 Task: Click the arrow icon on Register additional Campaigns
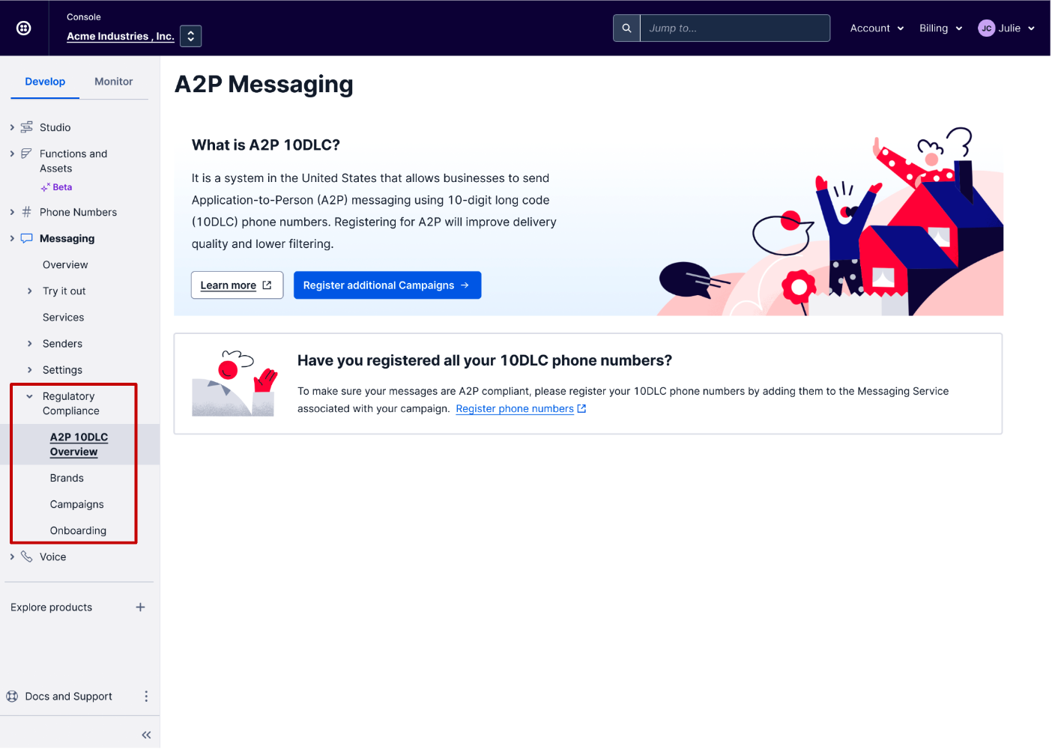click(x=465, y=285)
